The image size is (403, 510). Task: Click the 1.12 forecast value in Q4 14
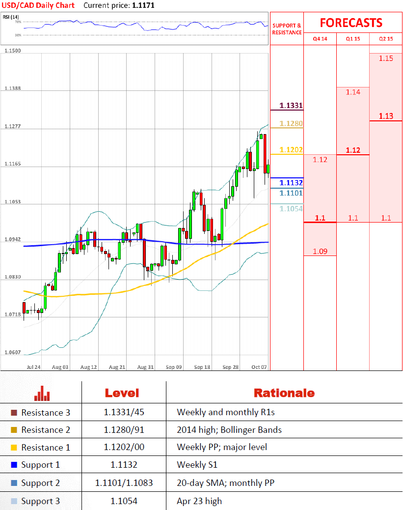320,160
